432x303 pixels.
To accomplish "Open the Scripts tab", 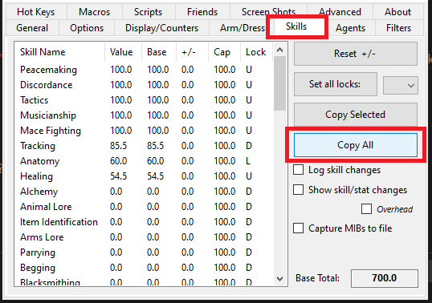I will point(149,12).
